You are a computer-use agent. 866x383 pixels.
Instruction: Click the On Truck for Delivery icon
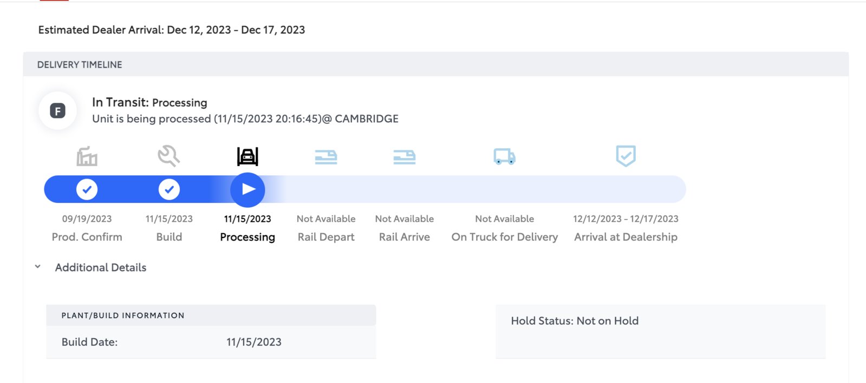504,157
